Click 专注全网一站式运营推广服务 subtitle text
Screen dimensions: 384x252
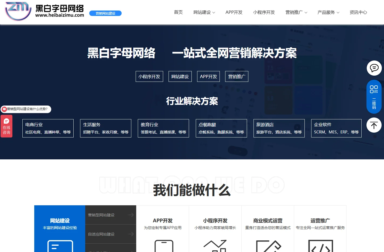[x=320, y=228]
